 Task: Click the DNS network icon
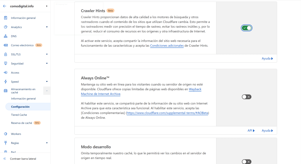6,36
